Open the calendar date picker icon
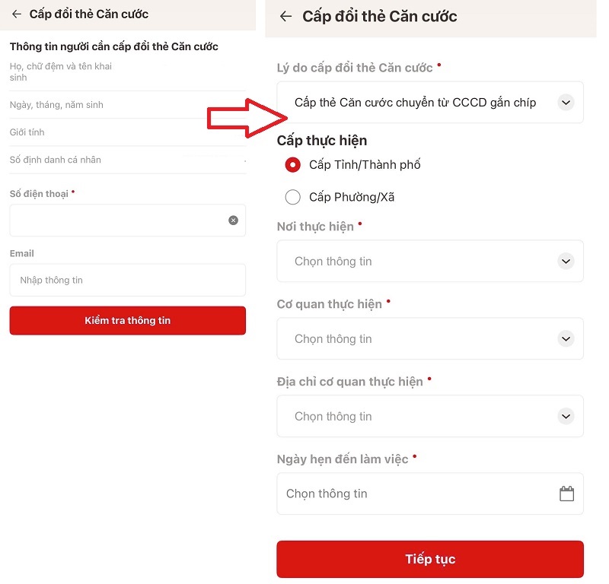The image size is (609, 584). point(566,494)
